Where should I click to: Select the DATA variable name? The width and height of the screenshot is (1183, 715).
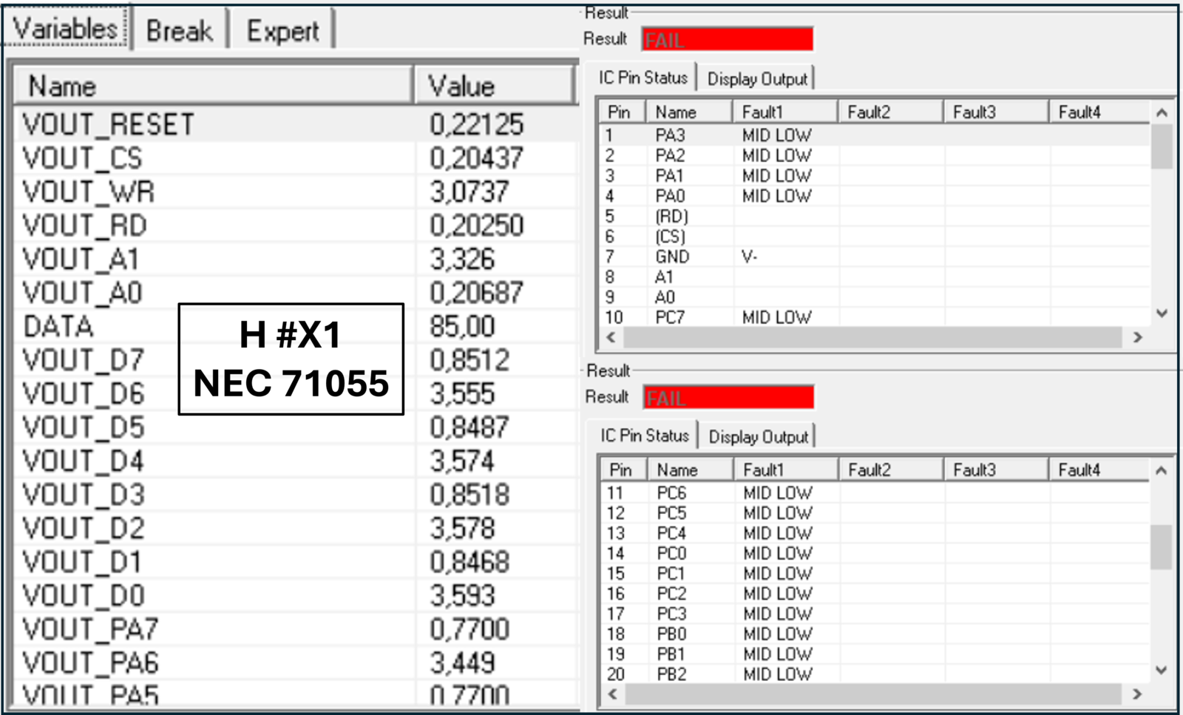click(58, 327)
